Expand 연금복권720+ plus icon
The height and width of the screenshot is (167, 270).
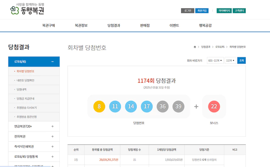tap(53, 126)
